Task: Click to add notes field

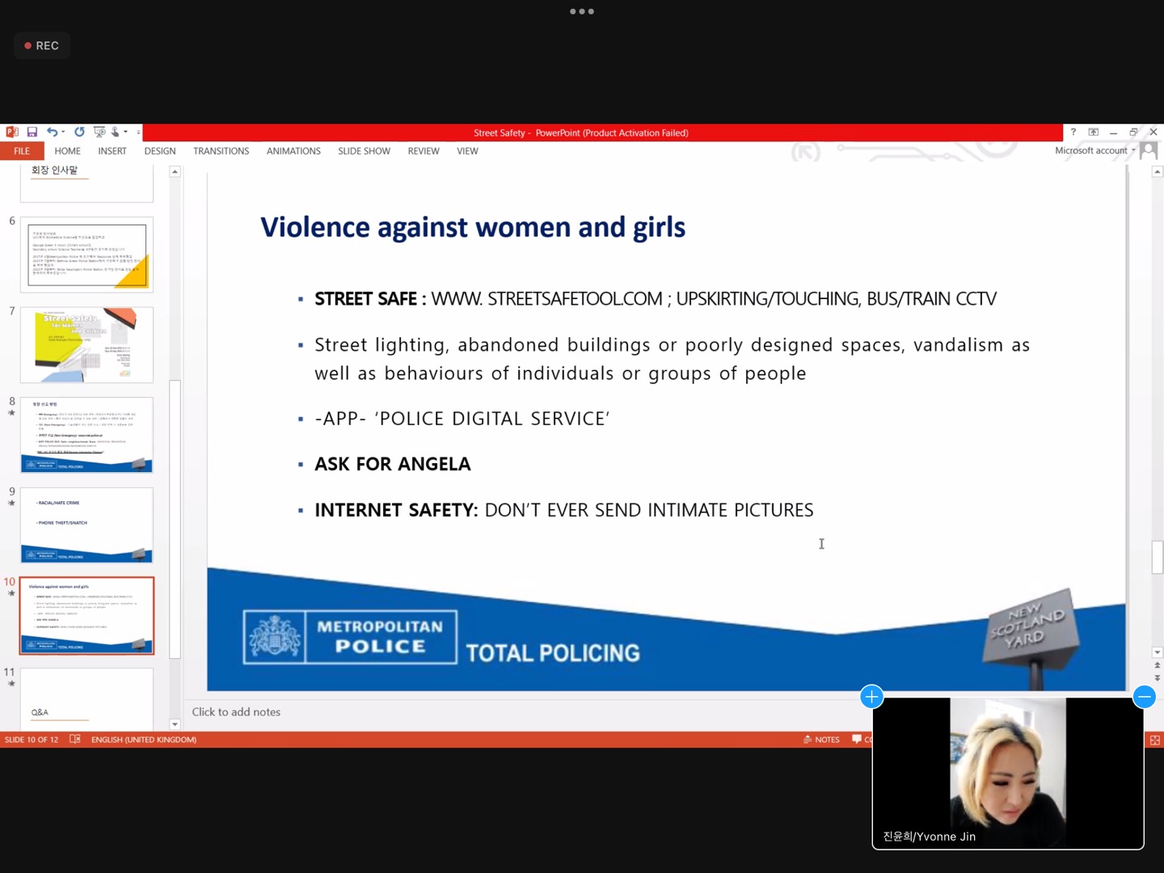Action: tap(236, 712)
